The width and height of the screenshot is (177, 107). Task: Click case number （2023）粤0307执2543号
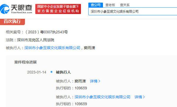(46, 32)
